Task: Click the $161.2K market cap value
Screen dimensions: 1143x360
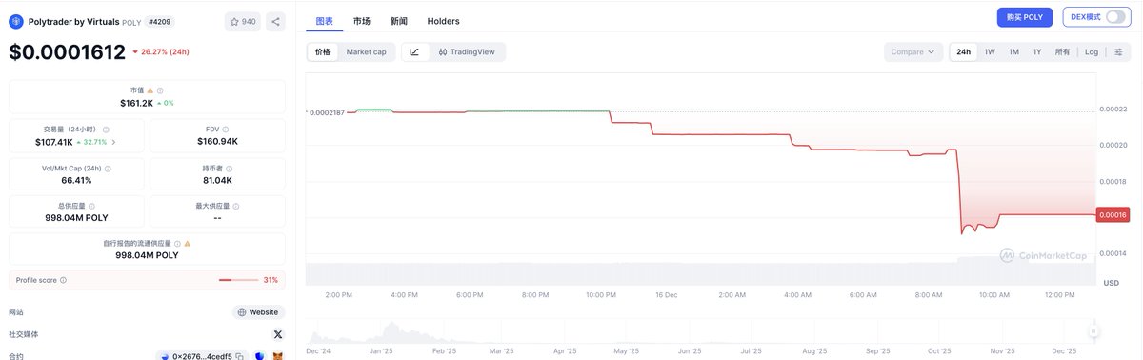Action: [137, 102]
